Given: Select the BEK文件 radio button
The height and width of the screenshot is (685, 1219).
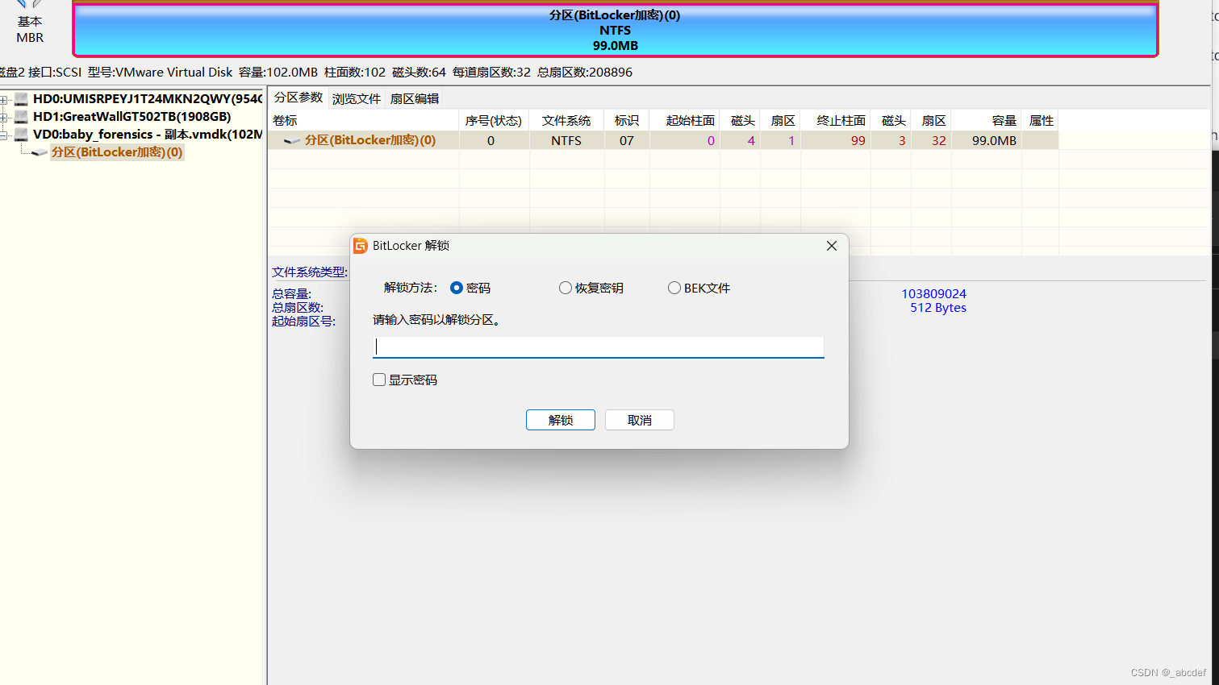Looking at the screenshot, I should 674,288.
